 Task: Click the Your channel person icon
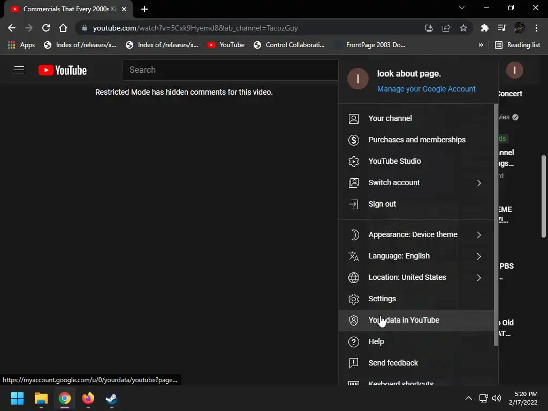click(353, 118)
